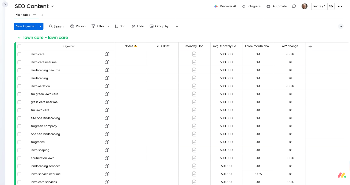Click the Avg. Monthly Searches column header
The width and height of the screenshot is (350, 185).
coord(226,46)
